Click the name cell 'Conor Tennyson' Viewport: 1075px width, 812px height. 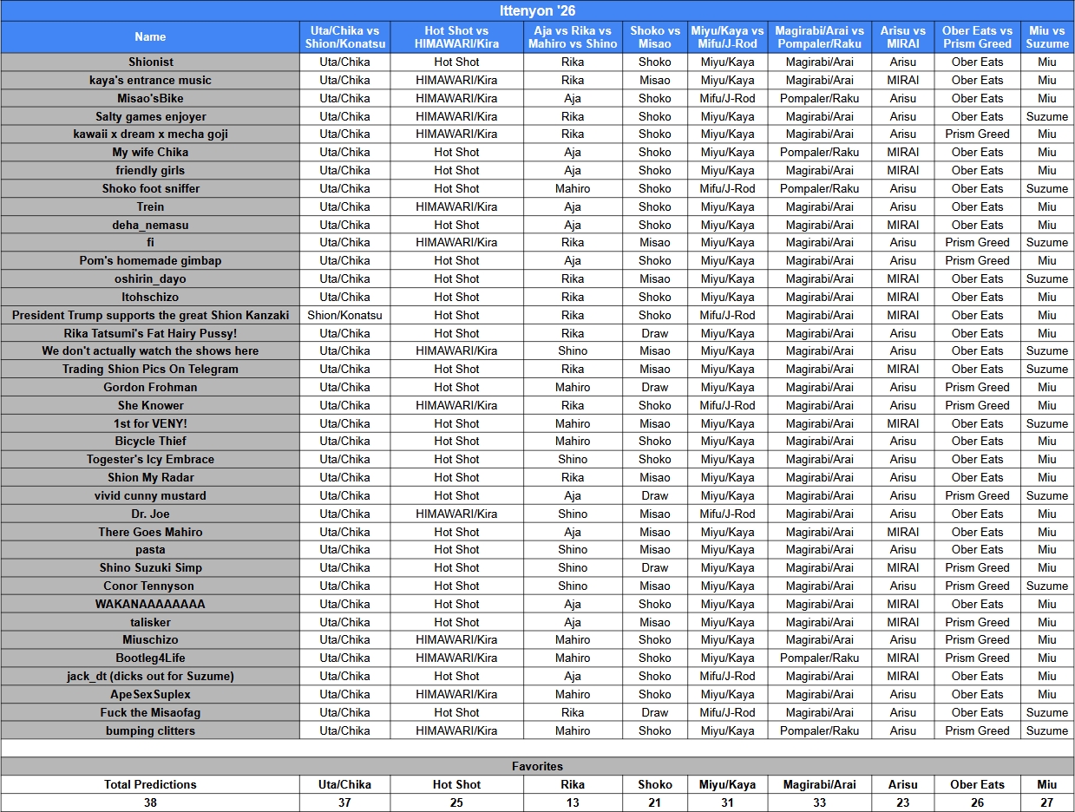click(x=150, y=586)
